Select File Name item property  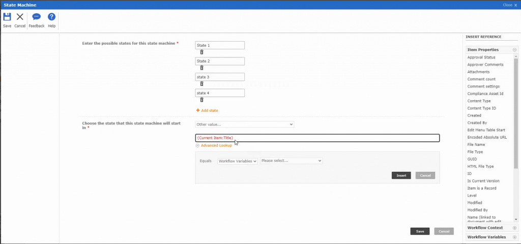tap(476, 145)
